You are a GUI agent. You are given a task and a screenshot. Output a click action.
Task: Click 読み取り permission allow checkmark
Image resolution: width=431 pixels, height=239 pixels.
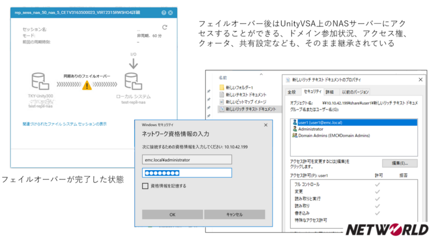[x=378, y=206]
